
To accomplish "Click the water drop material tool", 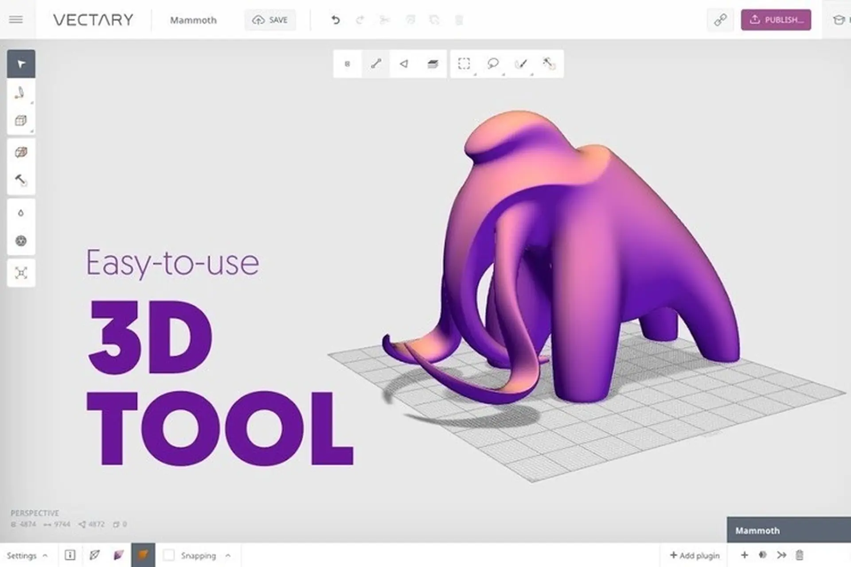I will pos(20,213).
